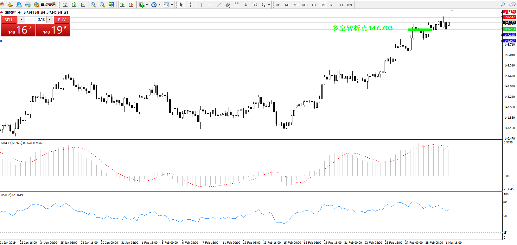Expand the templates dropdown arrow
Screen dimensions: 517x245
coord(172,5)
